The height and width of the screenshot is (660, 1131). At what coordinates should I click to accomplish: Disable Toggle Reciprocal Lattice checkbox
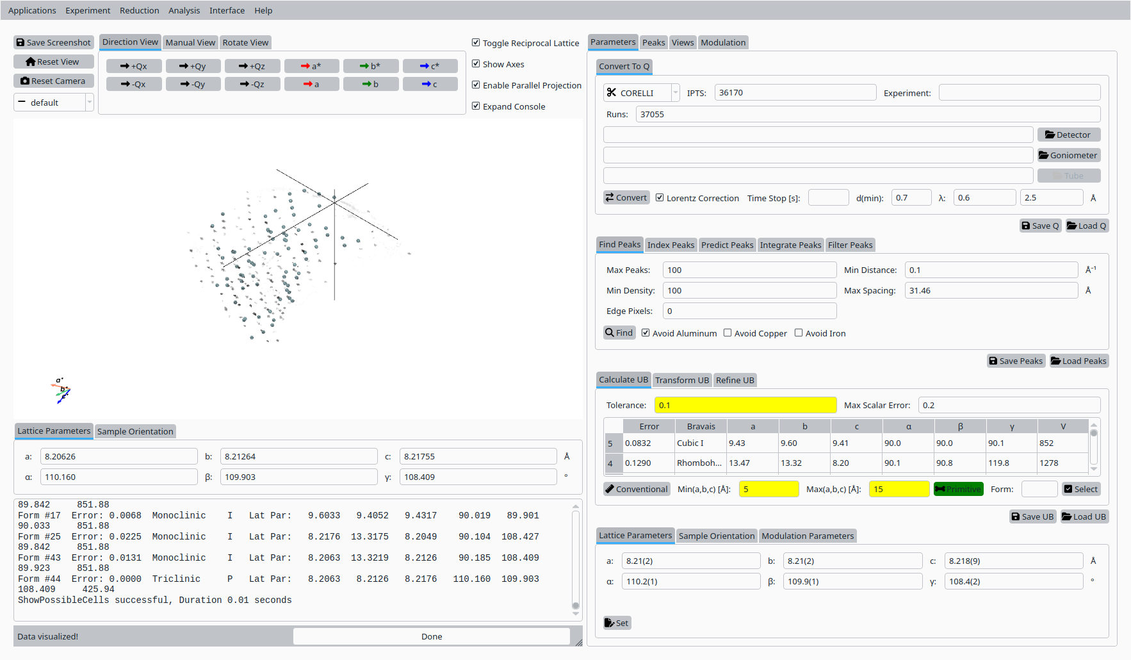[476, 43]
